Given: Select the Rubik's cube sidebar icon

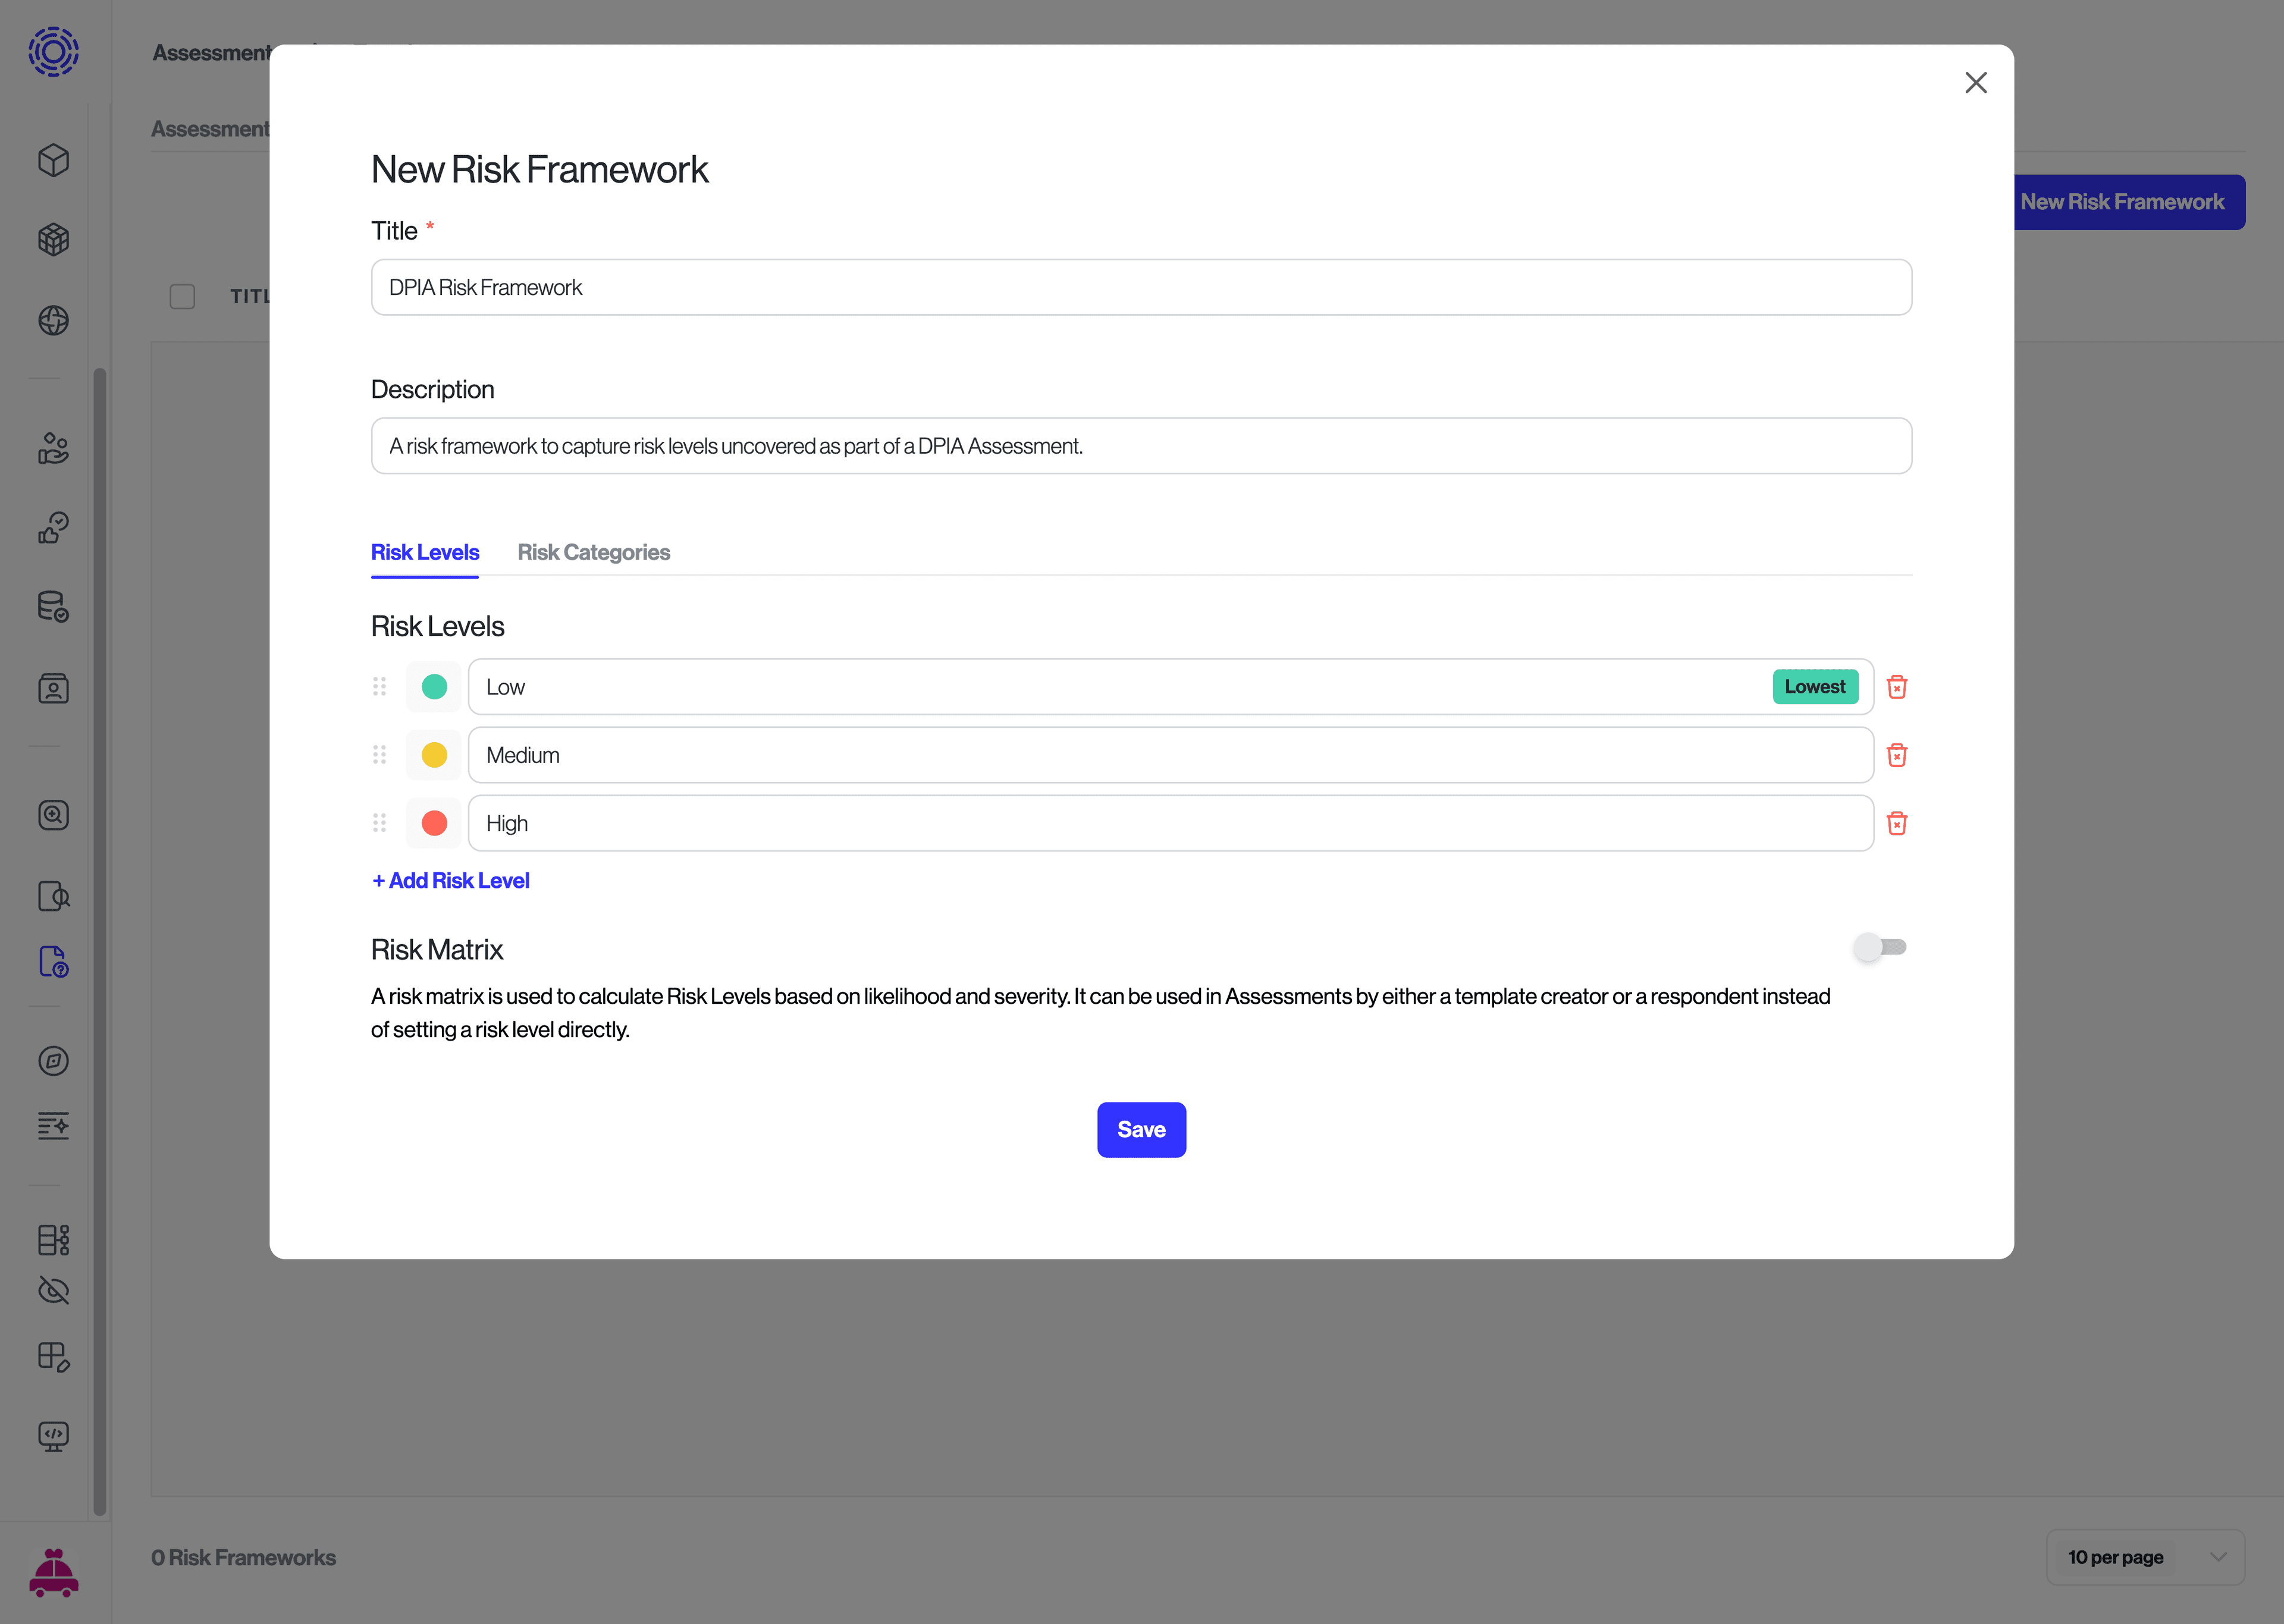Looking at the screenshot, I should pyautogui.click(x=53, y=239).
